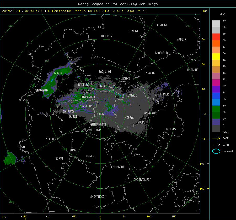The width and height of the screenshot is (236, 220).
Task: Click the YELLAPUR city label
Action: 52,139
